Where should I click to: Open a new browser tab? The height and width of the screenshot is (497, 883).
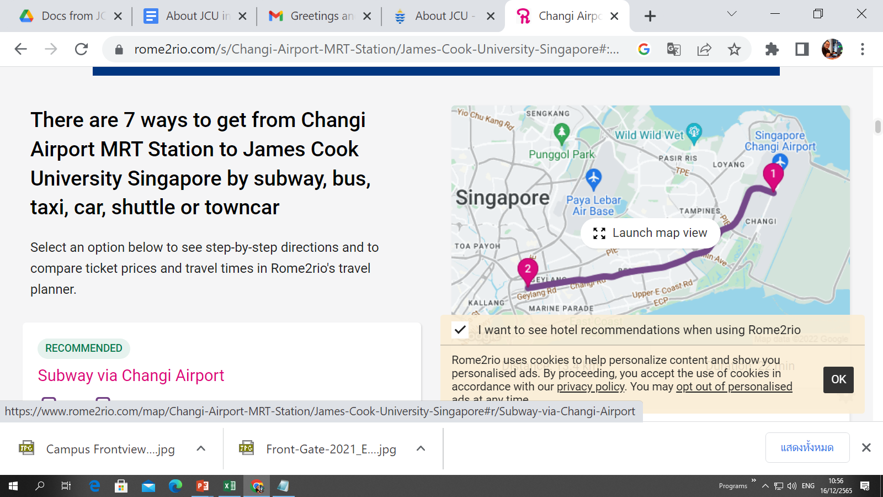point(650,16)
